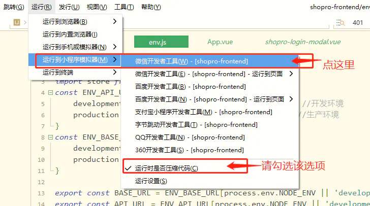
Task: Expand the 运行到小程序模拟器 submenu arrow
Action: pyautogui.click(x=115, y=59)
